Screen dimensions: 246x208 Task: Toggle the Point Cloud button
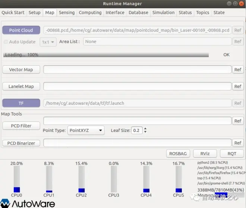tap(21, 30)
